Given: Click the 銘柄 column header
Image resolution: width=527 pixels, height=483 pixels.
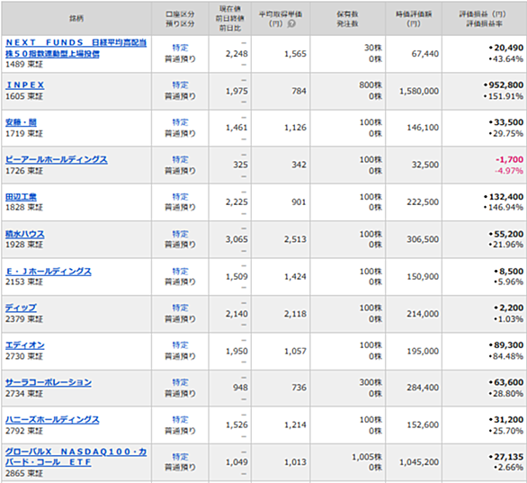Looking at the screenshot, I should point(76,19).
